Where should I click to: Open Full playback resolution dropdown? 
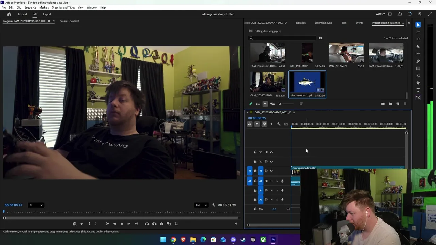201,205
